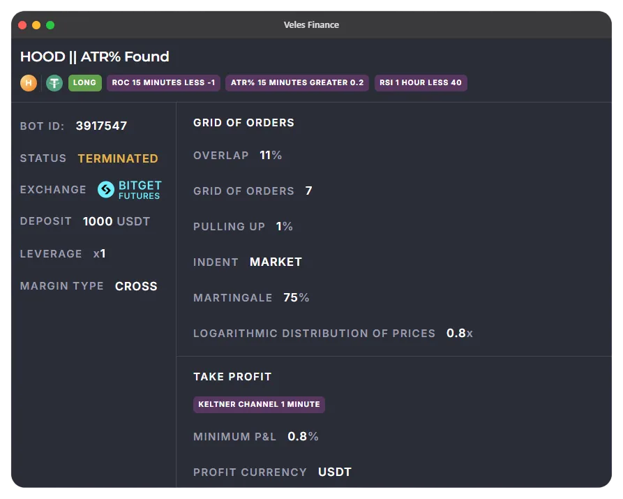The width and height of the screenshot is (623, 499).
Task: Click the Deposit 1000 USDT field
Action: coord(117,221)
